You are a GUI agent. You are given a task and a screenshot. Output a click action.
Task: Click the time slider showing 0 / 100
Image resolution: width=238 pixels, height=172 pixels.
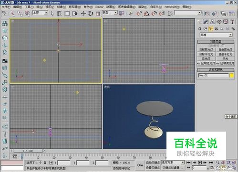[28, 151]
